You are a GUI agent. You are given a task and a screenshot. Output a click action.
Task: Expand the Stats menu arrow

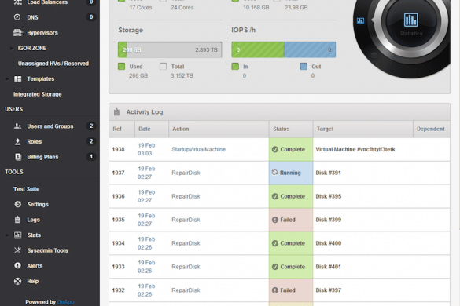(7, 235)
